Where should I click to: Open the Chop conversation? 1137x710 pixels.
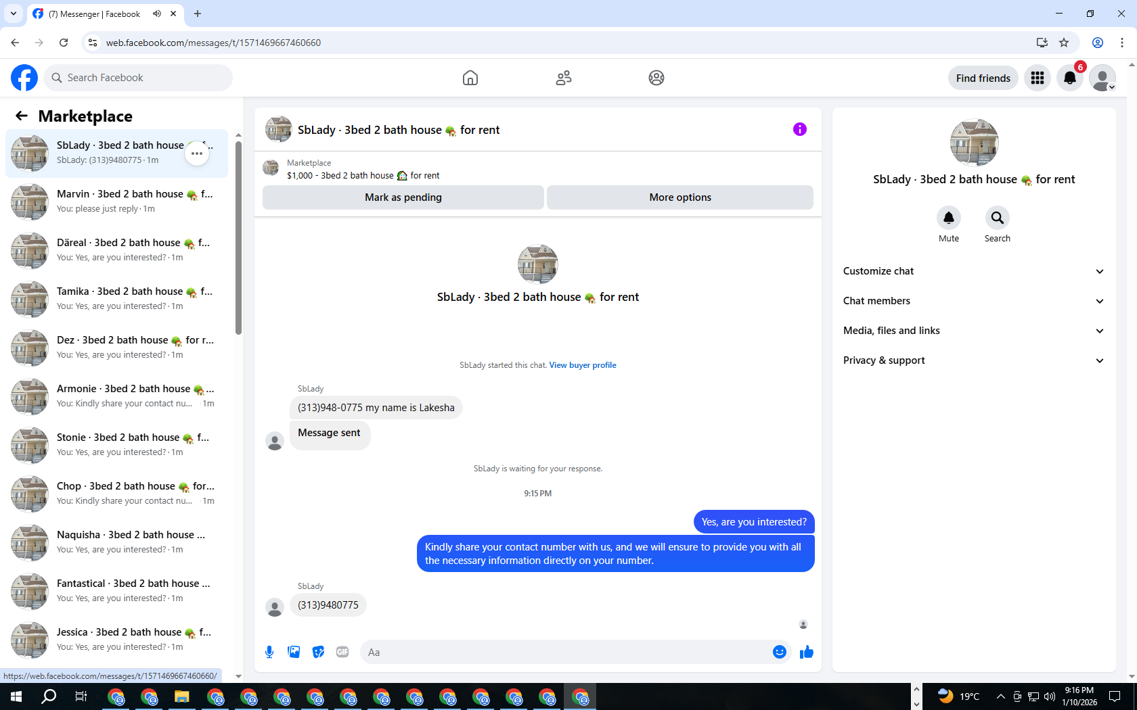coord(116,494)
